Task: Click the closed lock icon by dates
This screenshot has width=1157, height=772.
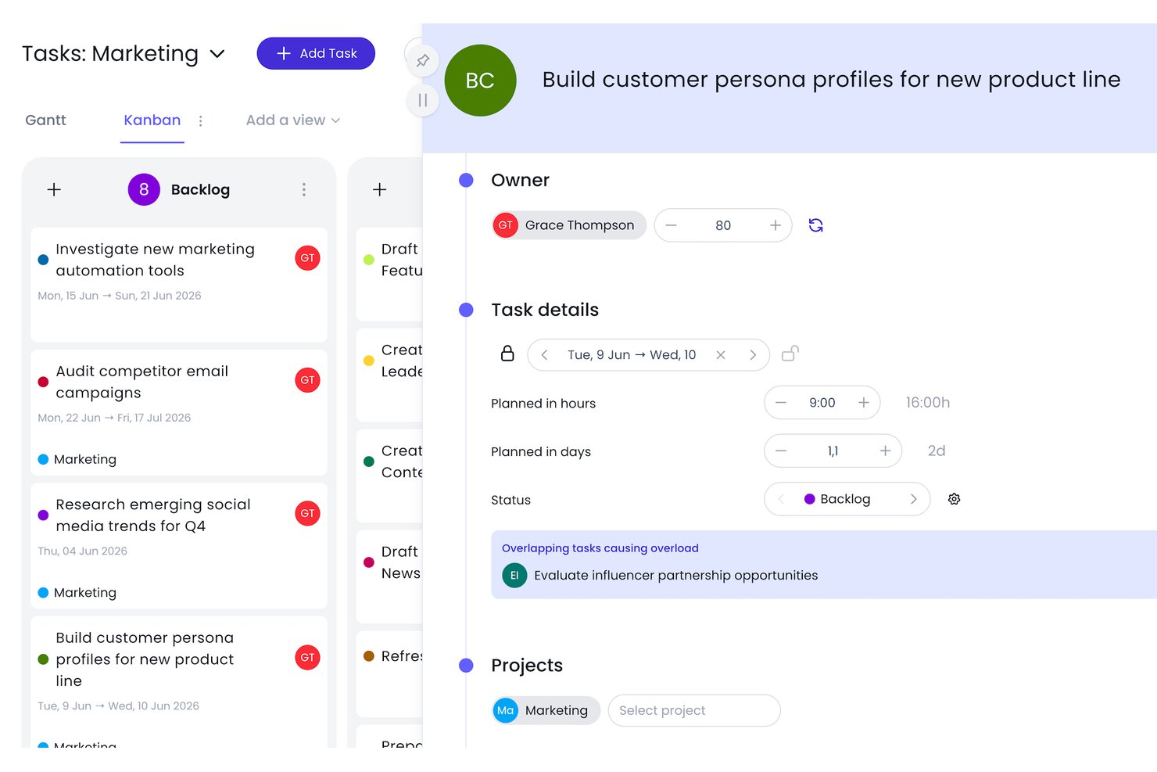Action: click(x=507, y=354)
